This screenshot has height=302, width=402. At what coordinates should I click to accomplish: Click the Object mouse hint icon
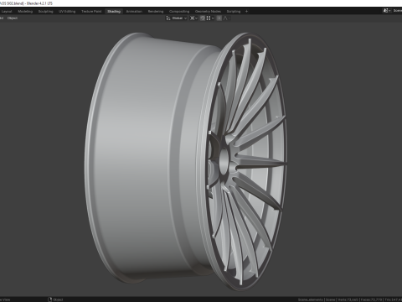50,299
